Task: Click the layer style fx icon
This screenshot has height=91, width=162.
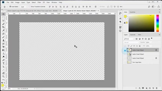Action: tap(139, 88)
